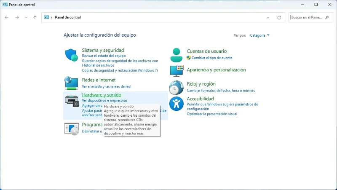The image size is (337, 190).
Task: Click the back navigation arrow
Action: point(7,17)
